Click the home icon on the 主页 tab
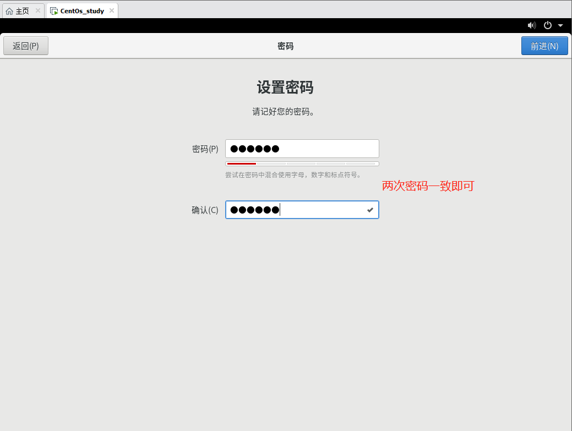 coord(9,11)
